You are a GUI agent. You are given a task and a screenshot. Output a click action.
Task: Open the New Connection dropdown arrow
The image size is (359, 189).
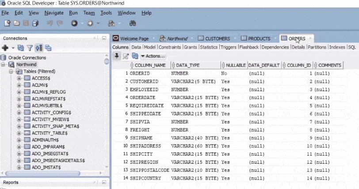[13, 48]
